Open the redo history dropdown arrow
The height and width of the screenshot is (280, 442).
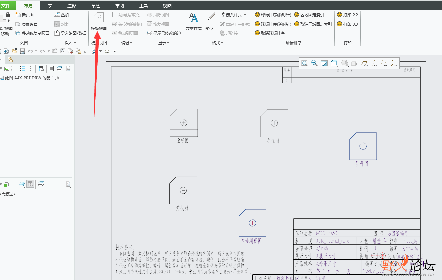pyautogui.click(x=48, y=51)
